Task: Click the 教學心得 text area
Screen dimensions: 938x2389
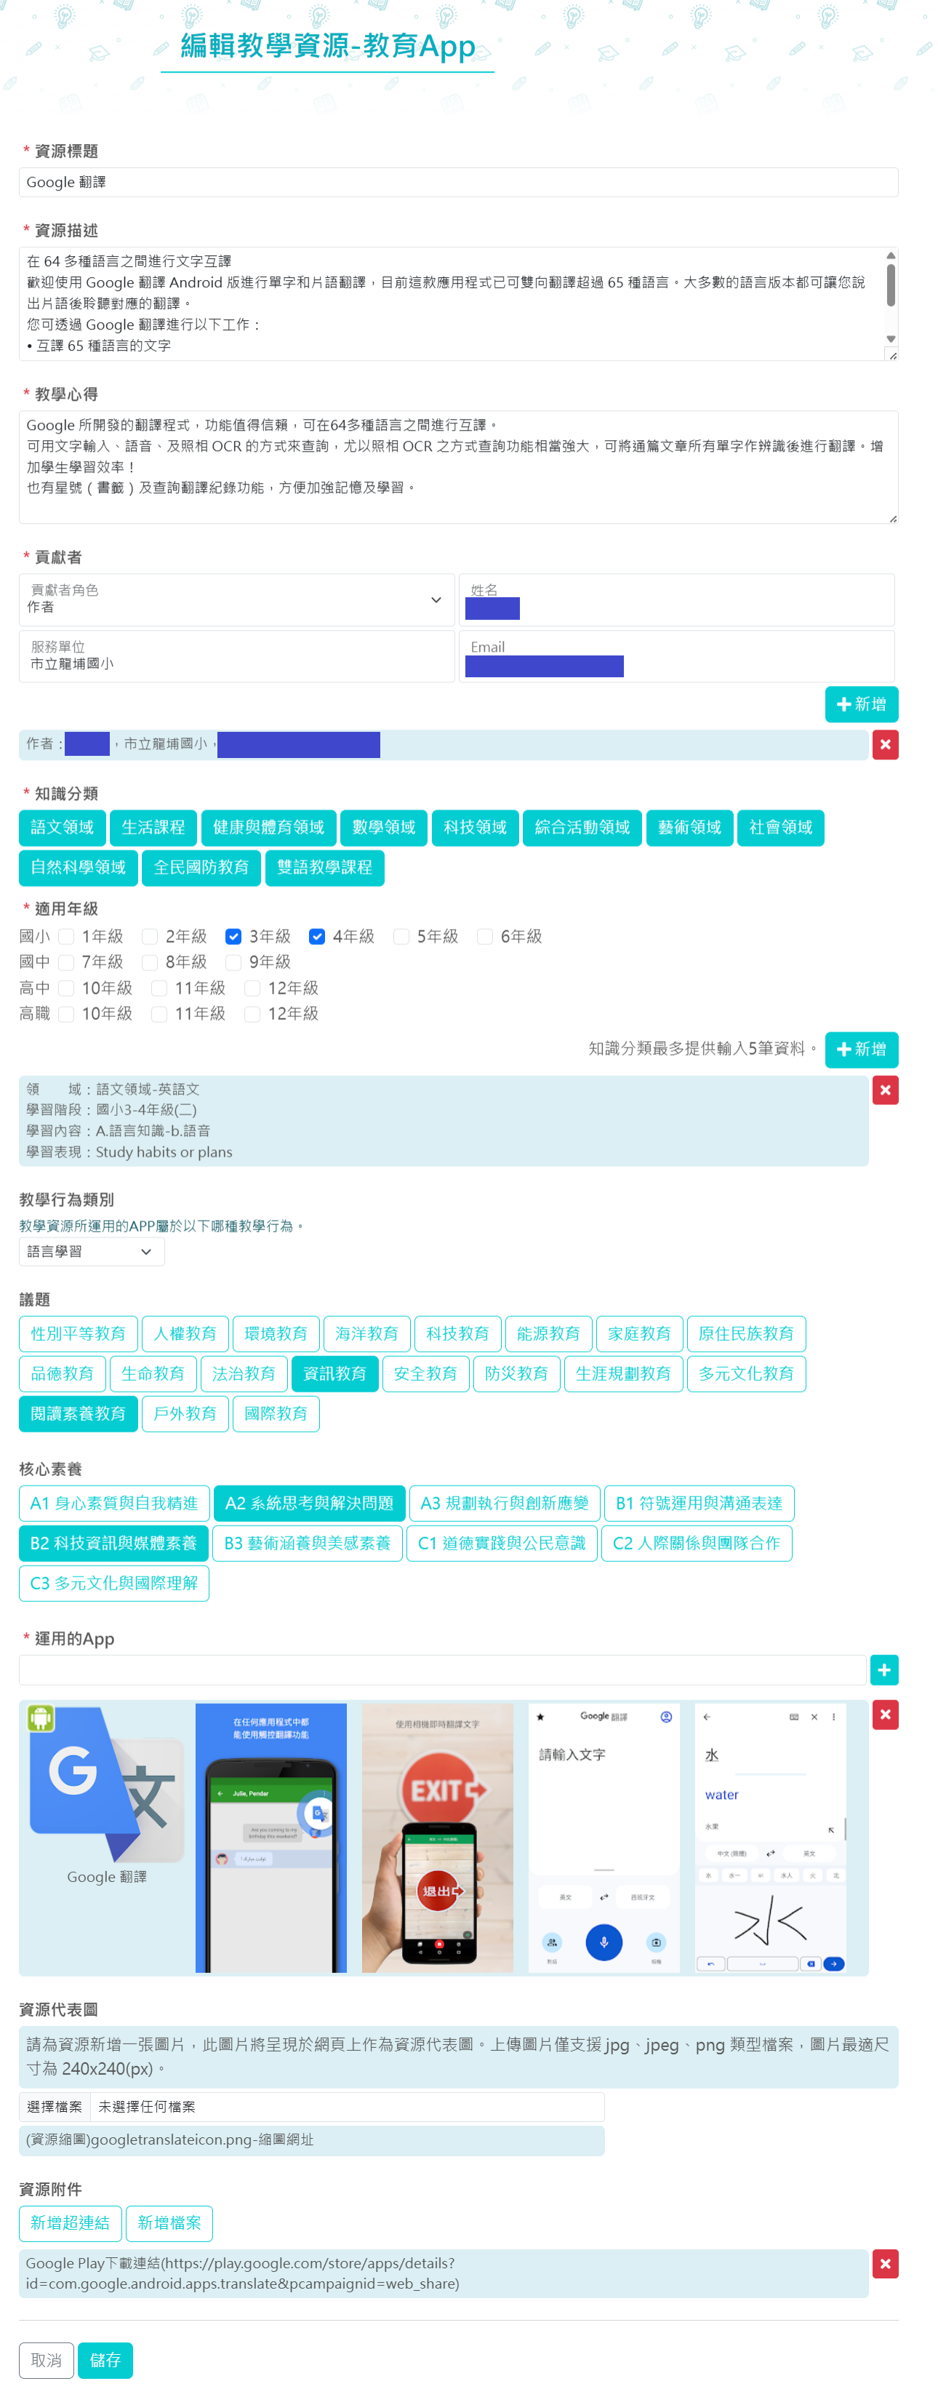Action: click(x=459, y=468)
